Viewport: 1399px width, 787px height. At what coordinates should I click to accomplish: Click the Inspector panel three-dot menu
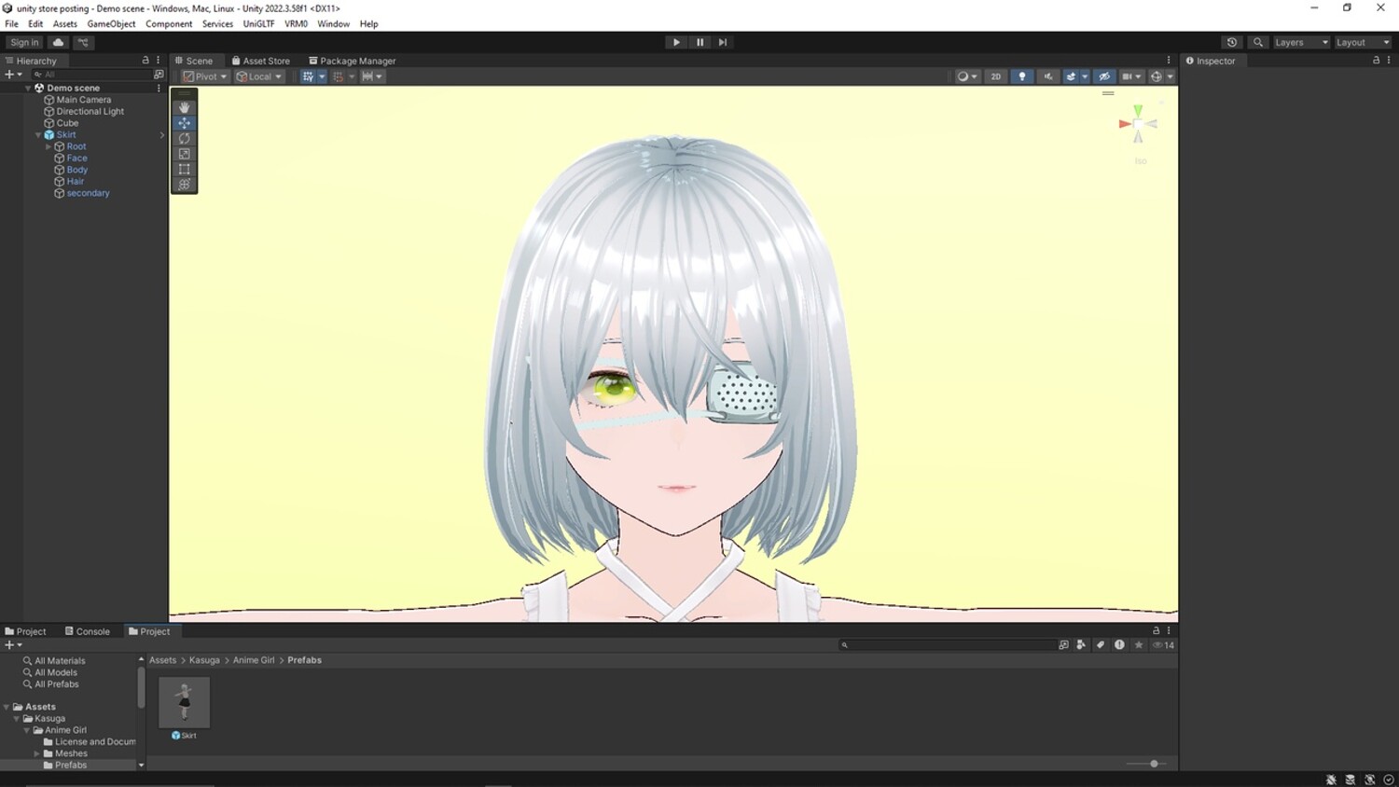coord(1389,60)
